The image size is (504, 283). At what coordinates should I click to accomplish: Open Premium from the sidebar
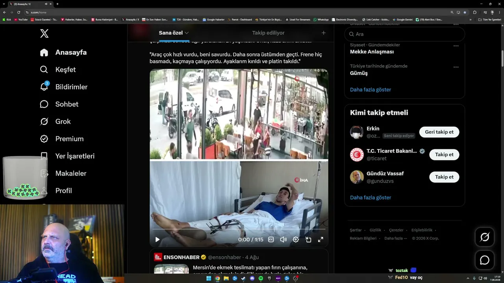pos(61,139)
